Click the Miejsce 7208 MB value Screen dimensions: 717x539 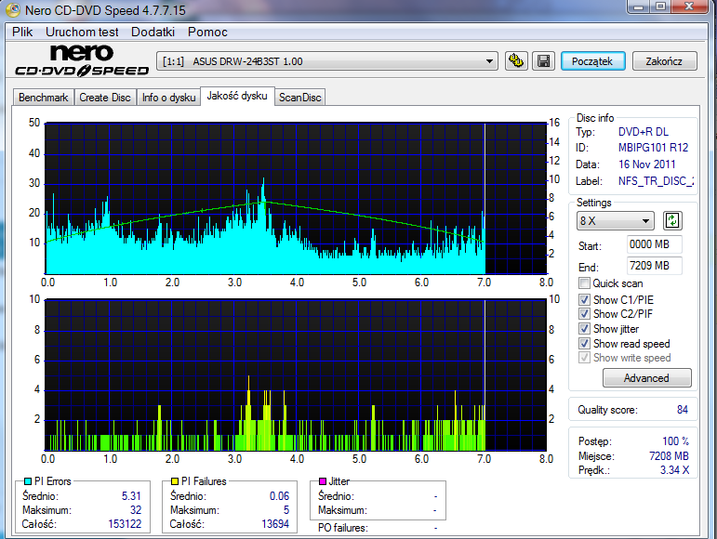pos(669,456)
